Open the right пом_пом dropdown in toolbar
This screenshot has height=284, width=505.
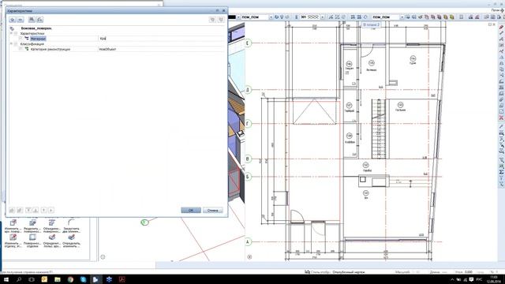click(402, 17)
